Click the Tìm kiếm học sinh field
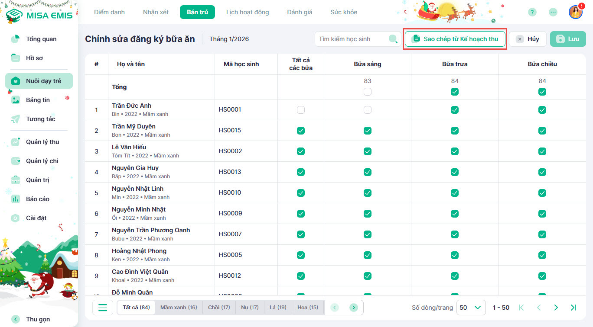This screenshot has width=593, height=327. coord(351,39)
